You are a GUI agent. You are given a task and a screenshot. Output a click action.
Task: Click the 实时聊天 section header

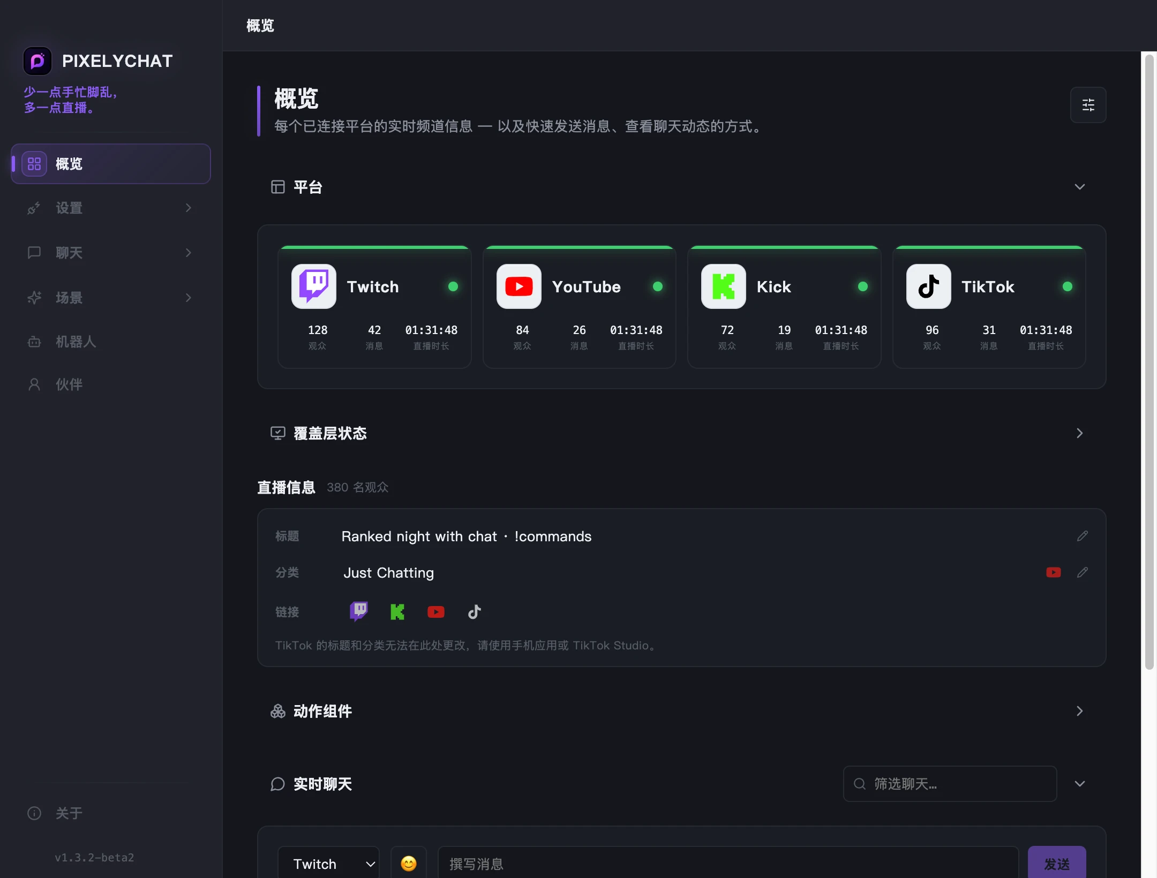tap(322, 784)
